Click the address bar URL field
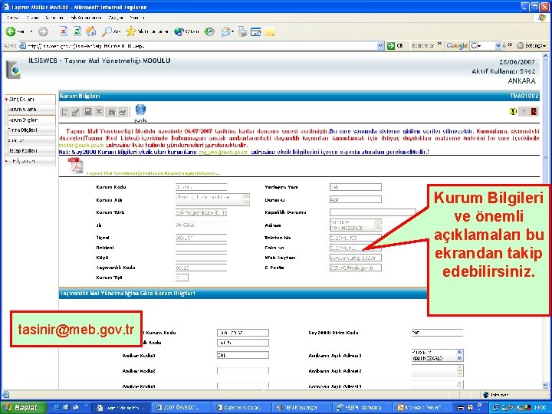Screen dimensions: 552x414 (x=201, y=46)
